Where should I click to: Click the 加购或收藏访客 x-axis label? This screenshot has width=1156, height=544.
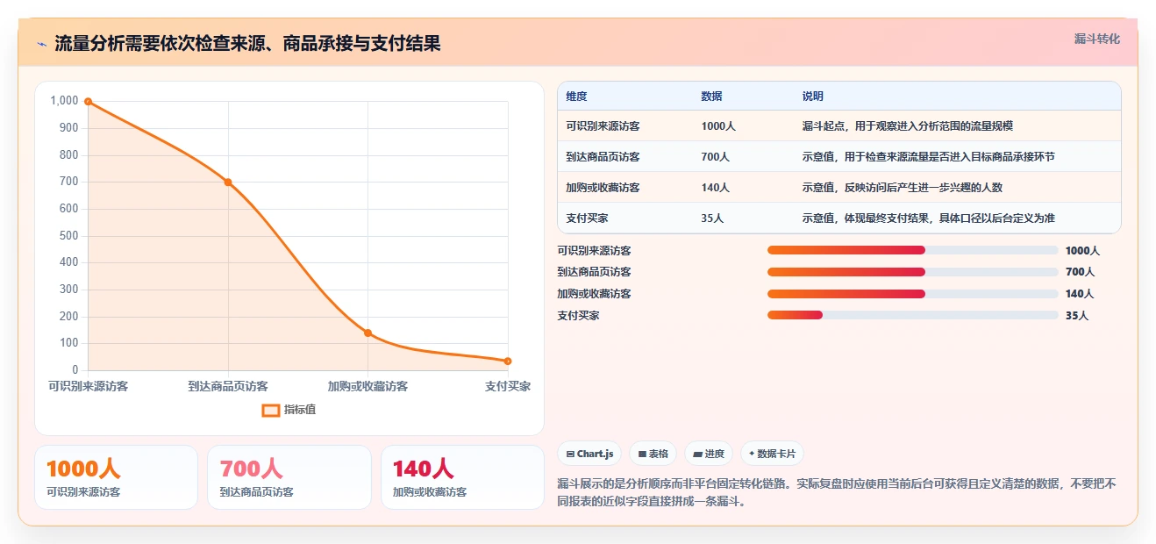(368, 386)
